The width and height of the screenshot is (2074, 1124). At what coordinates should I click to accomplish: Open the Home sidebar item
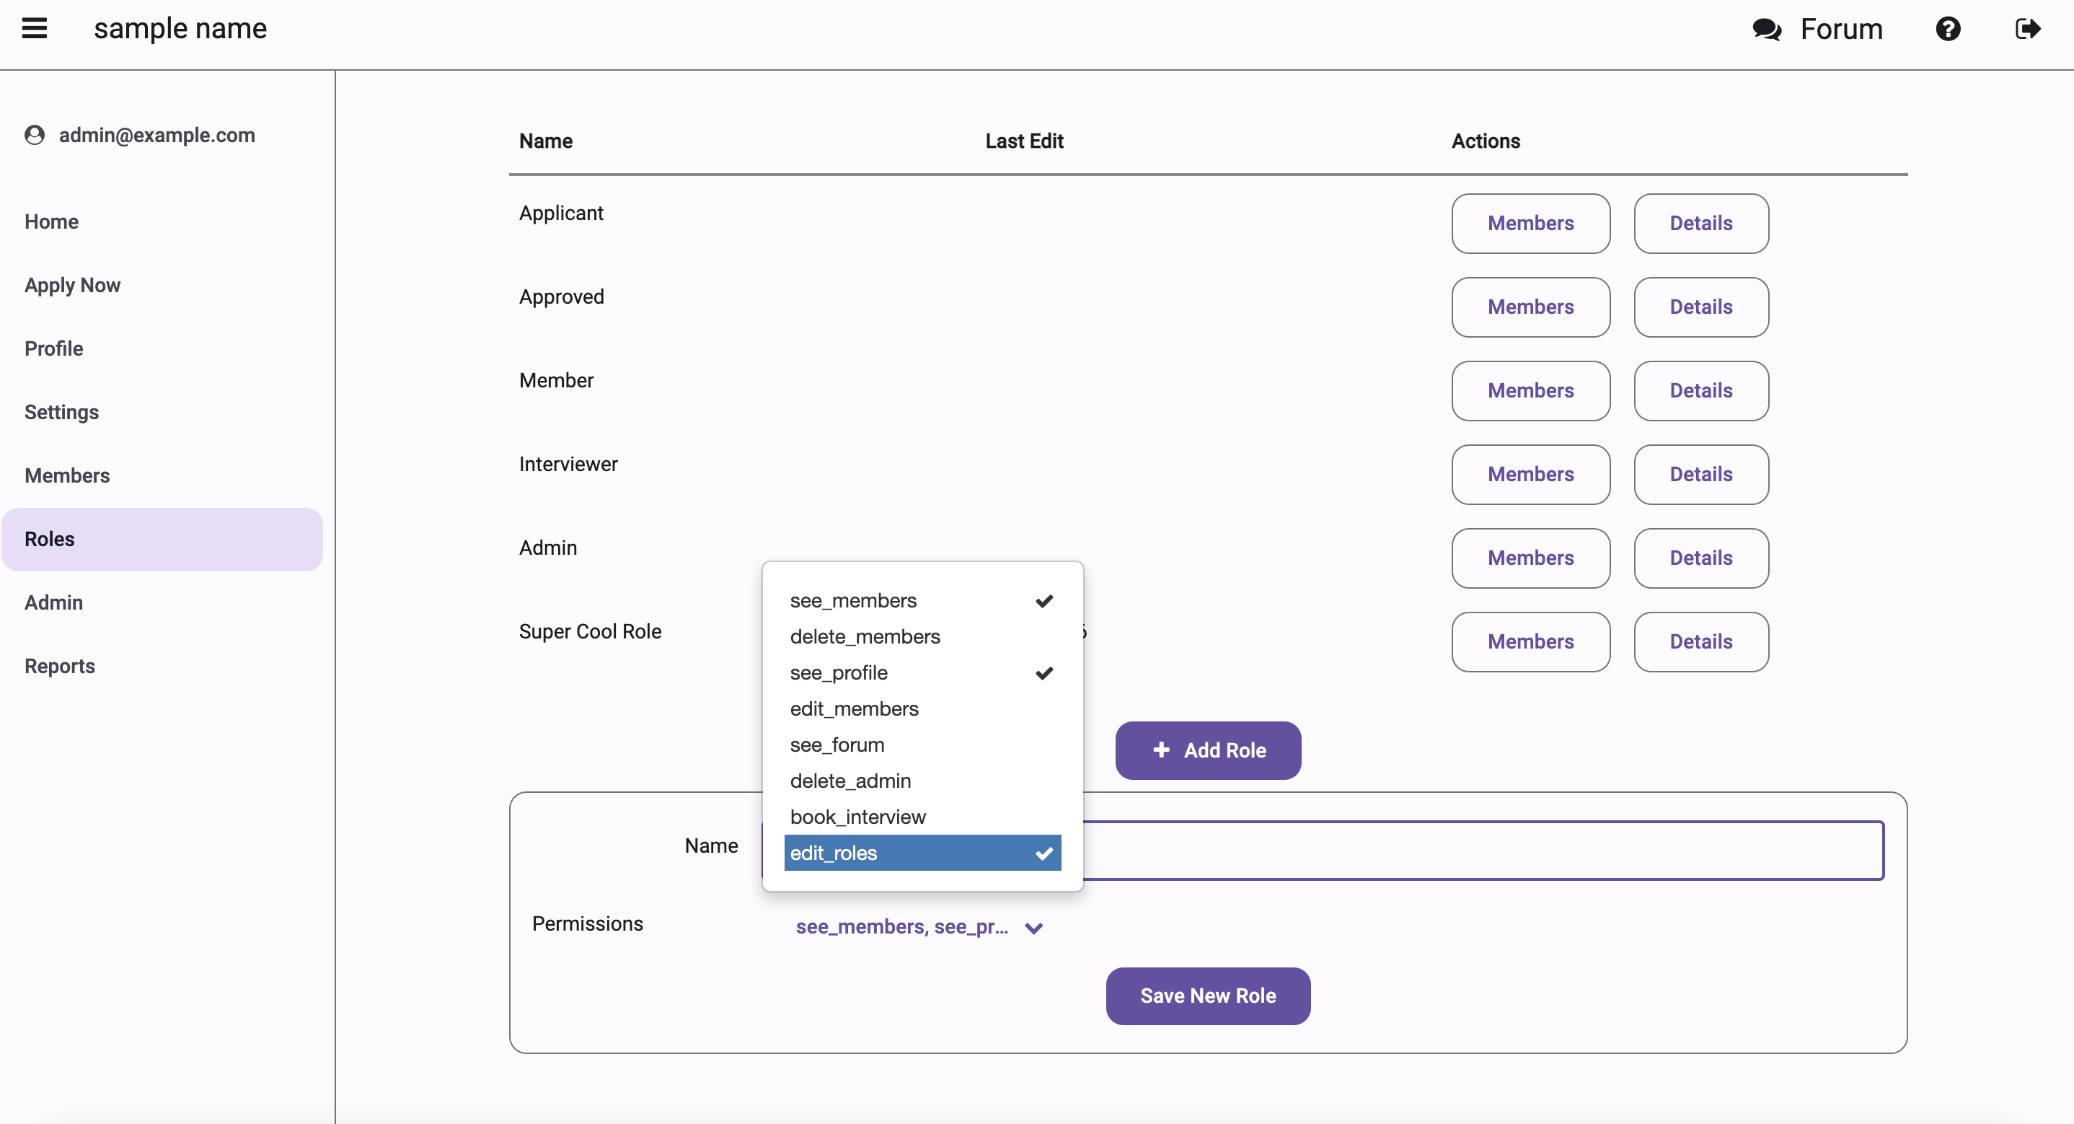(162, 221)
